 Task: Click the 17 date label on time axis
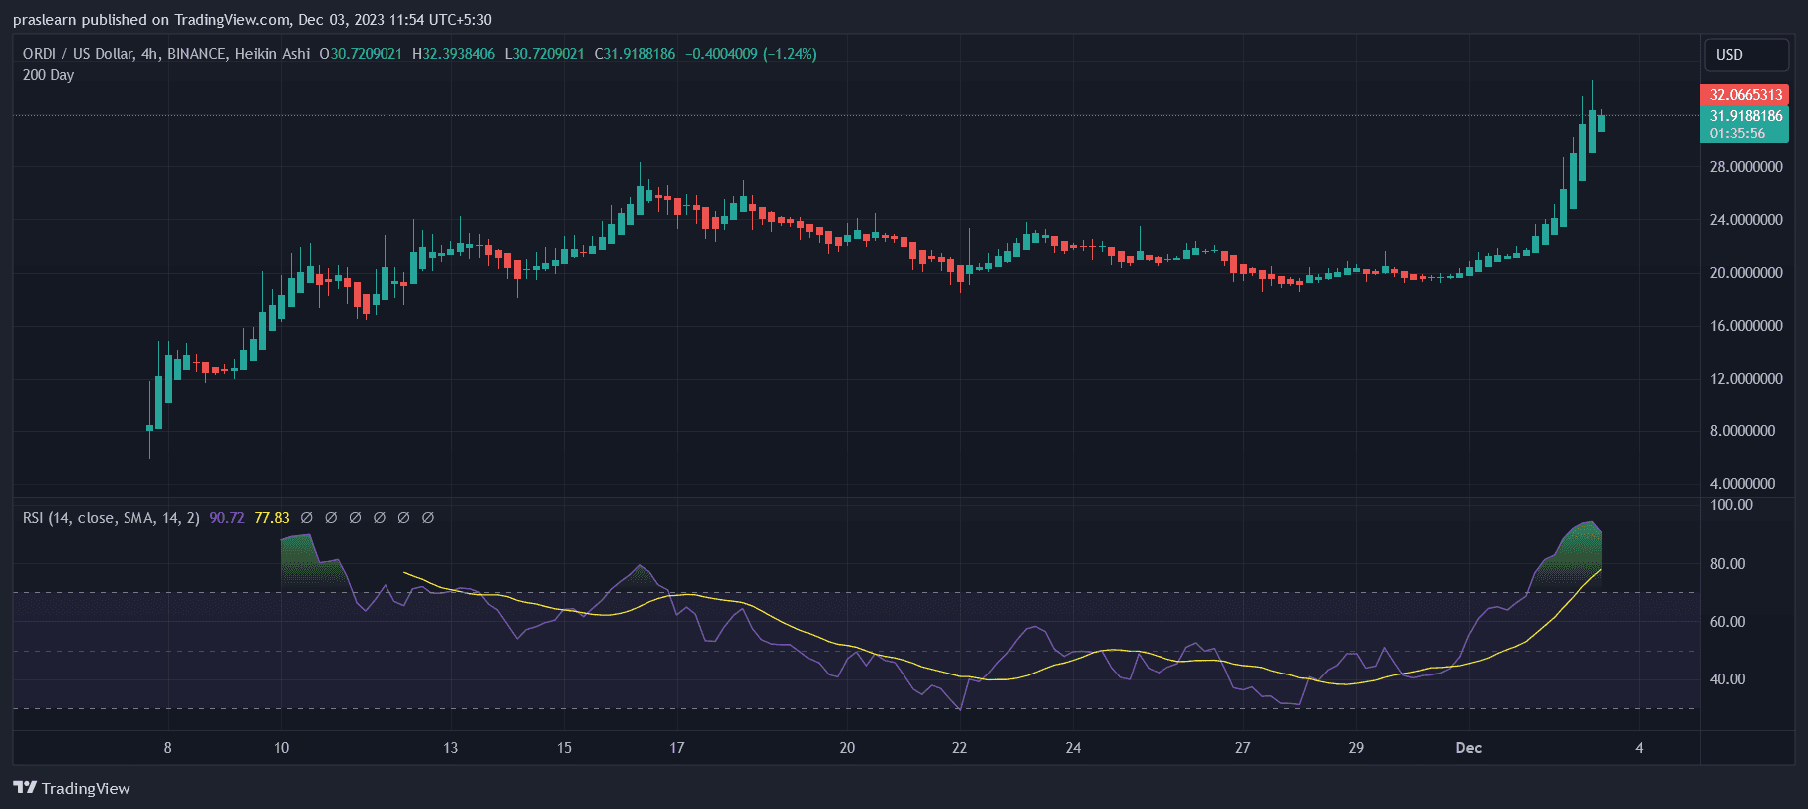[x=677, y=748]
